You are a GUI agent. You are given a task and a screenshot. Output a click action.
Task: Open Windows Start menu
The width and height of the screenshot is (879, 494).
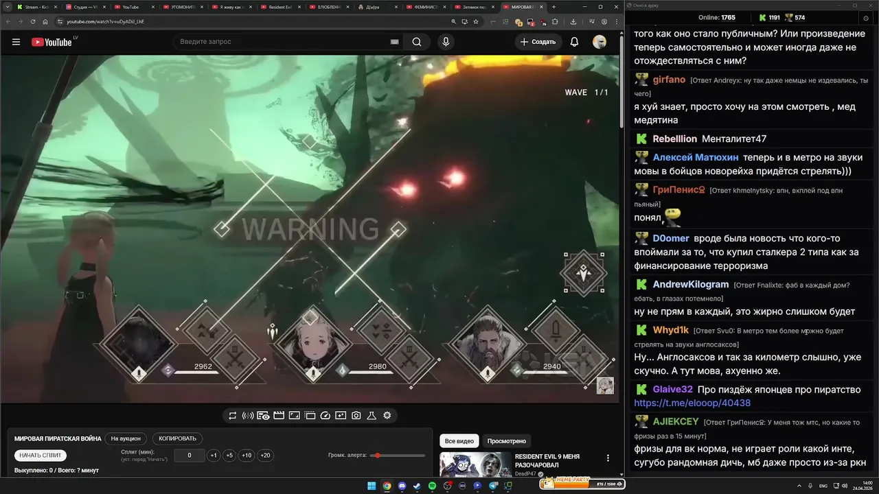tap(372, 486)
